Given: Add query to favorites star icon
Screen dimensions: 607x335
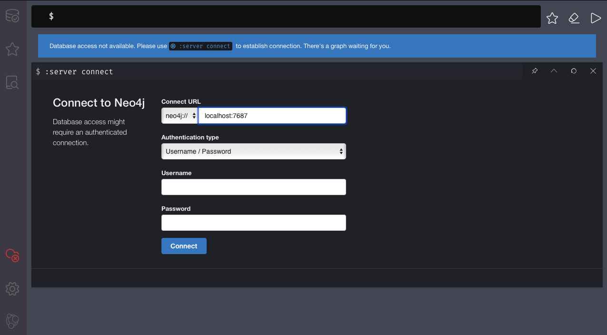Looking at the screenshot, I should click(x=552, y=18).
